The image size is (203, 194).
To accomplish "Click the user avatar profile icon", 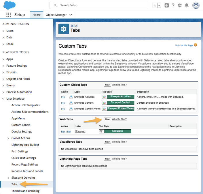I will [x=196, y=5].
